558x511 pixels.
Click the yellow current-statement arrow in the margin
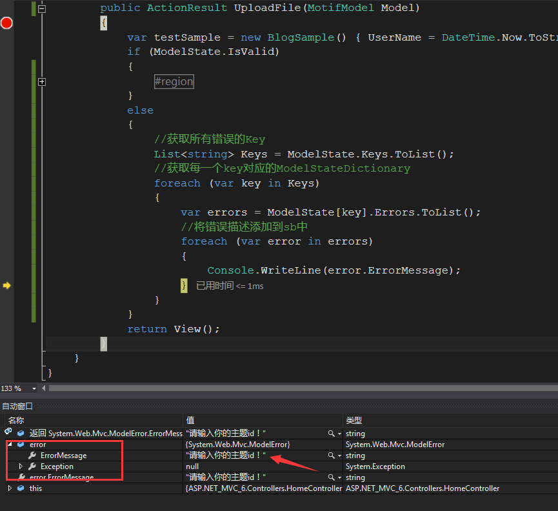coord(6,285)
